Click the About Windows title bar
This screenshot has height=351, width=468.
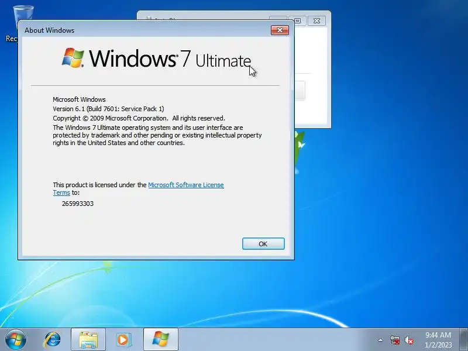[x=146, y=30]
